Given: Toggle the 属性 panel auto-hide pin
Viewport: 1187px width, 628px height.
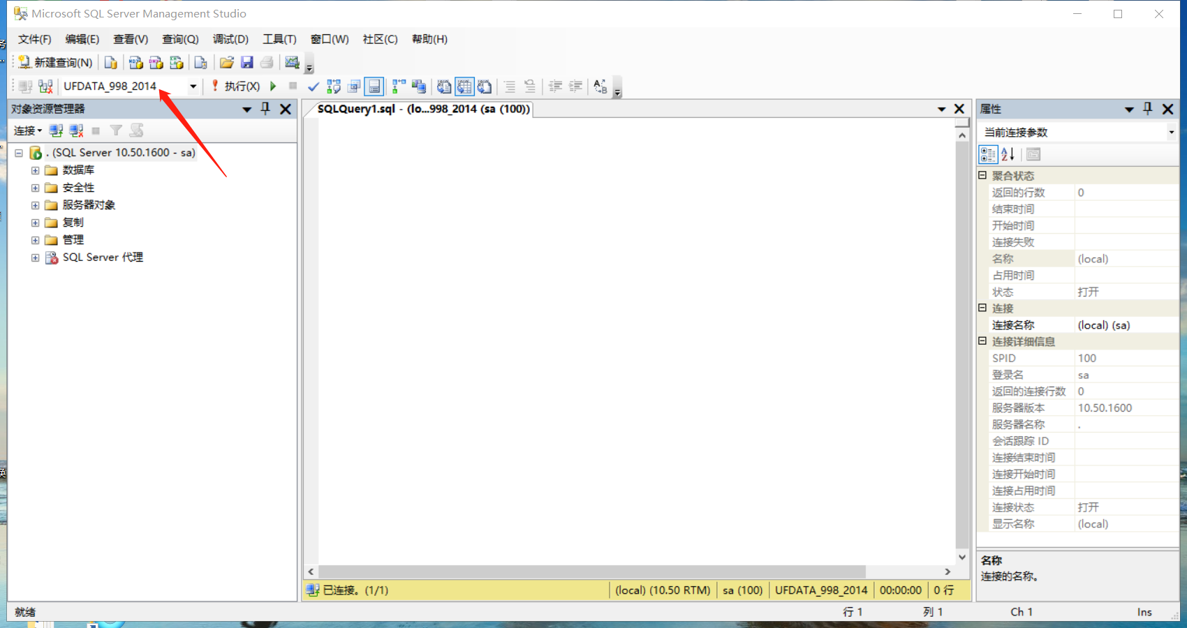Looking at the screenshot, I should (1148, 109).
